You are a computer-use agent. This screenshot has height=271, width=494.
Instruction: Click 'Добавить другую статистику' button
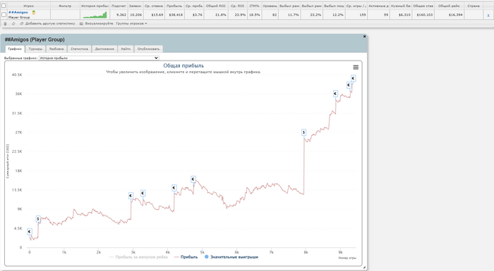[x=47, y=23]
